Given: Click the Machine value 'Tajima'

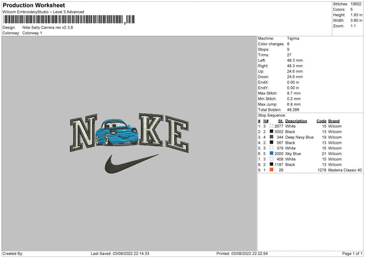Looking at the screenshot, I should [293, 38].
